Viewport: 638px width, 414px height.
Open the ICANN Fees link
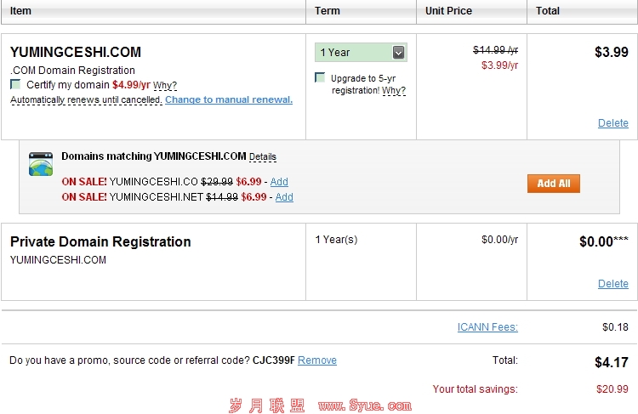click(487, 327)
